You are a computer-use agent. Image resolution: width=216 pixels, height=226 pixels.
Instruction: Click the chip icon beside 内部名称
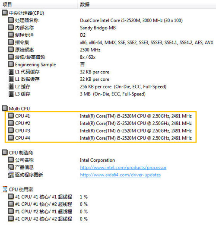[11, 28]
